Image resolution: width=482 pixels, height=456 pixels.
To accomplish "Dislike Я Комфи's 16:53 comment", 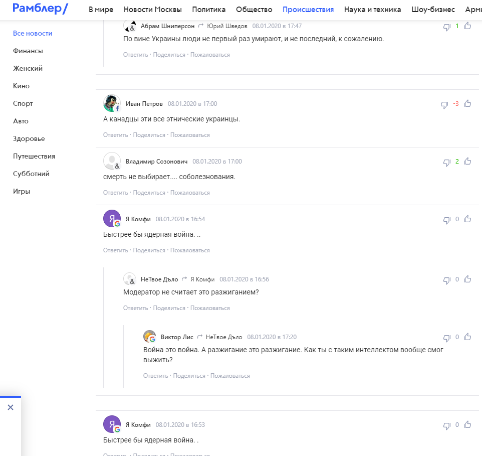I will (x=446, y=426).
